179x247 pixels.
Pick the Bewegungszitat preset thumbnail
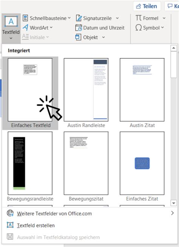(x=86, y=163)
